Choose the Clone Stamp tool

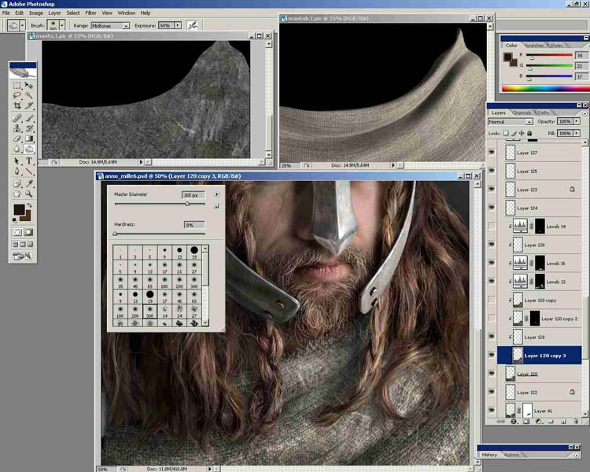click(17, 127)
